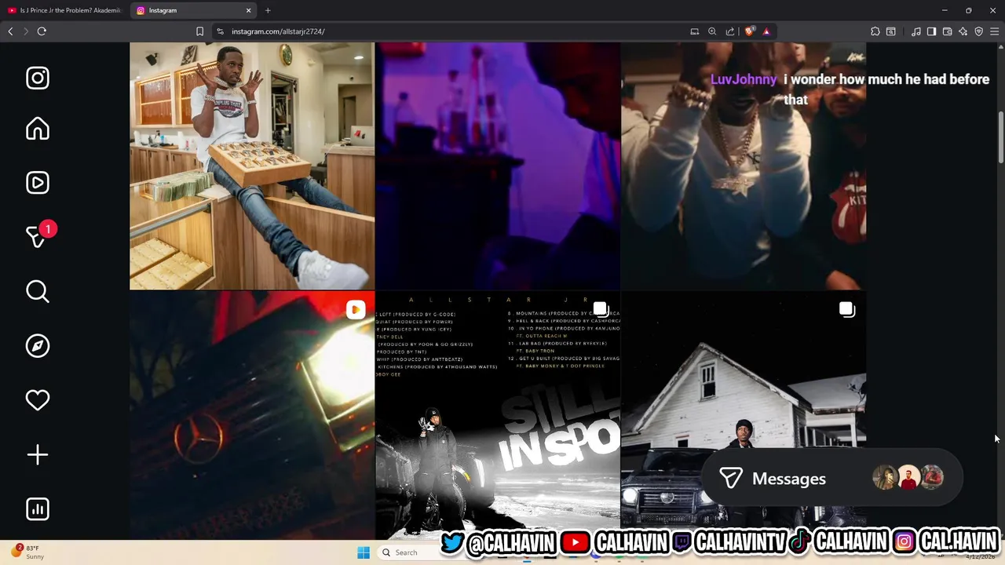Open the browser hamburger menu

994,31
